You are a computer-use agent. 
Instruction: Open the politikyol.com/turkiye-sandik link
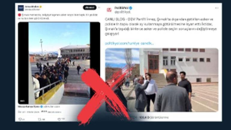tap(129, 43)
